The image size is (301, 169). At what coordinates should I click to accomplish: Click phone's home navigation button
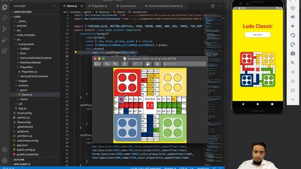[257, 104]
